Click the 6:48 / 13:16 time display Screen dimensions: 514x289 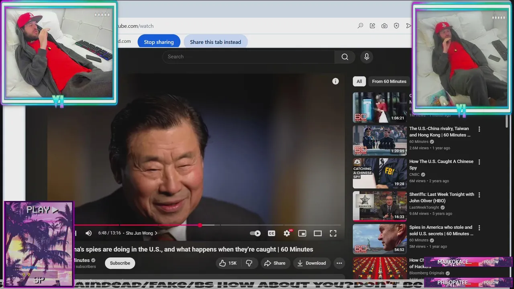point(110,233)
